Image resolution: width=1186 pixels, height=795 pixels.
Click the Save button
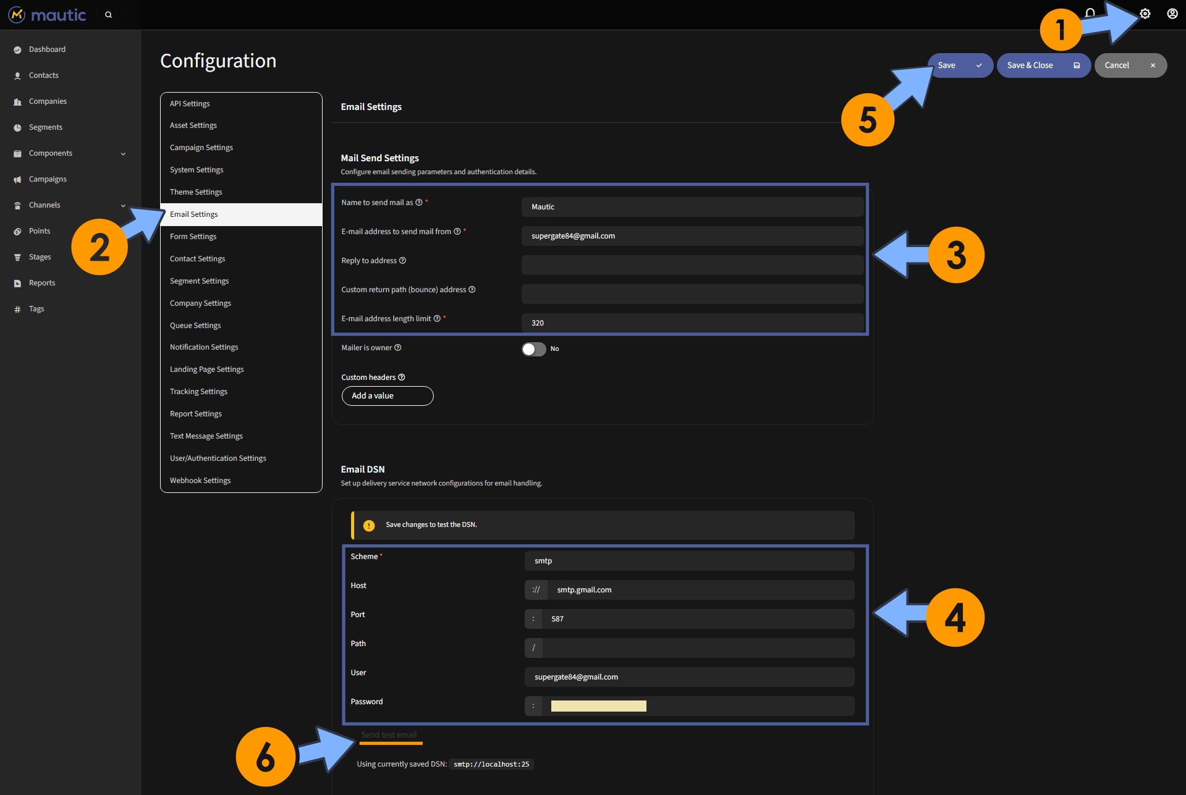tap(960, 65)
